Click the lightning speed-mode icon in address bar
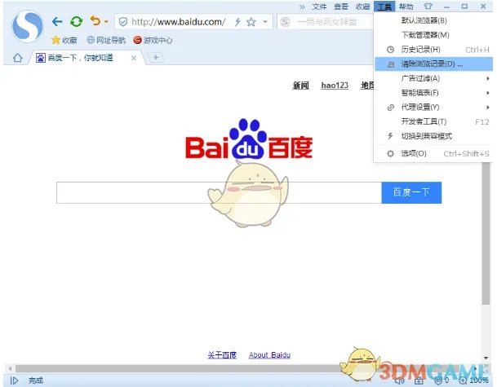 (237, 22)
